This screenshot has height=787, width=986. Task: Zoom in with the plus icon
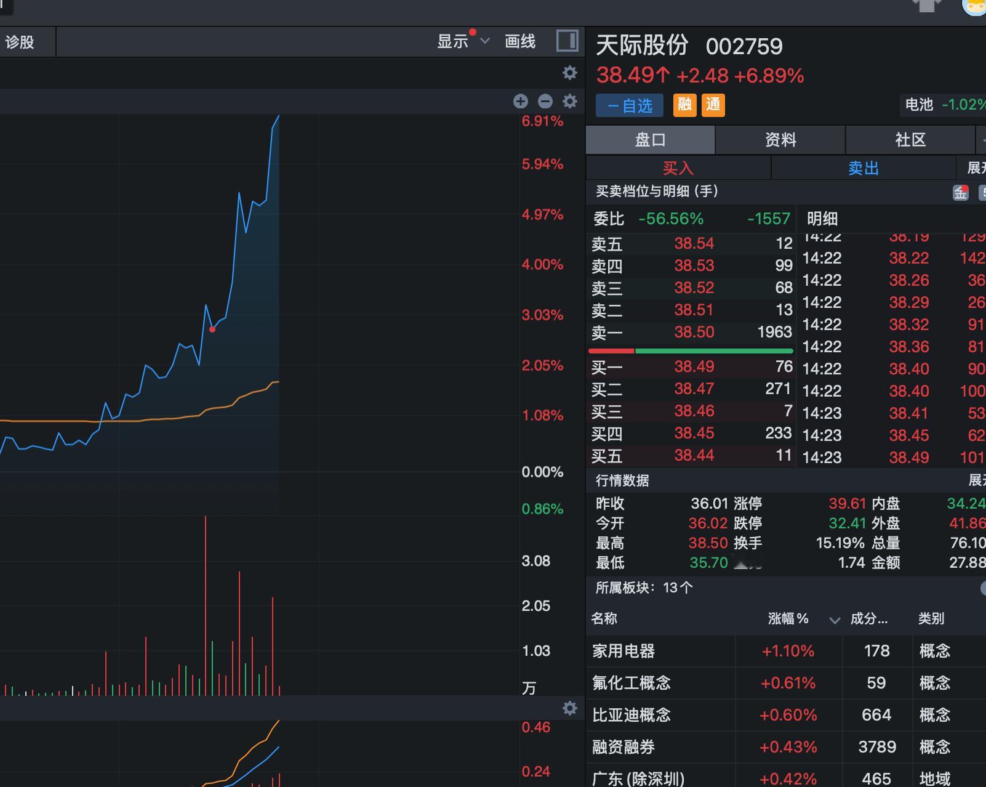pyautogui.click(x=521, y=101)
